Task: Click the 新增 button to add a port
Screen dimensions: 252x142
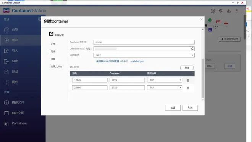Action: tap(187, 68)
